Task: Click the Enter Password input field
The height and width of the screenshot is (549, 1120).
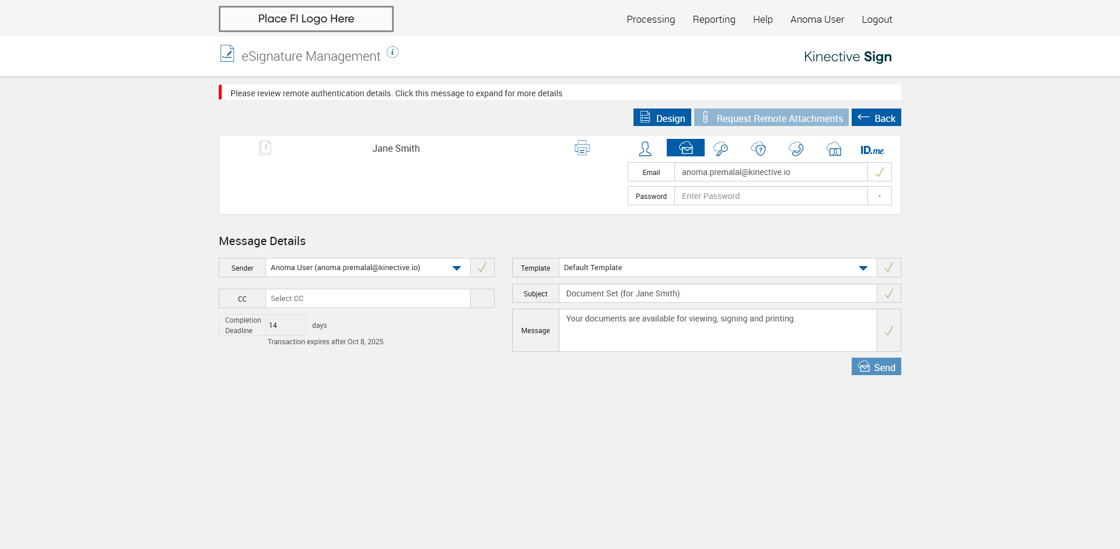Action: (770, 196)
